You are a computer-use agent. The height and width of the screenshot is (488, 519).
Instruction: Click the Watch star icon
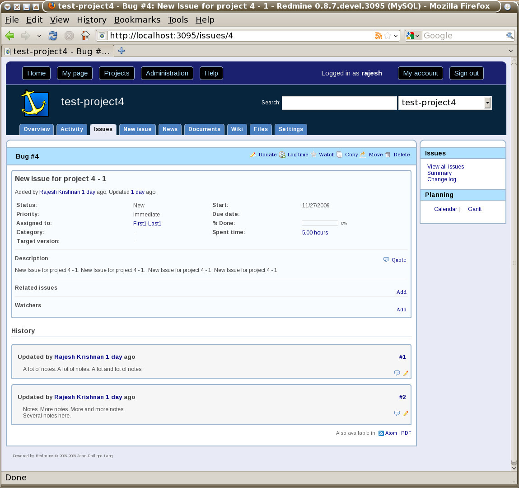pos(313,154)
